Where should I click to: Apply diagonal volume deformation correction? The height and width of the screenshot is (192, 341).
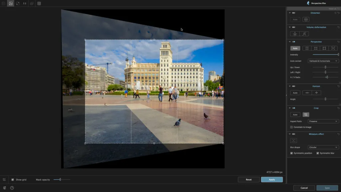point(304,34)
